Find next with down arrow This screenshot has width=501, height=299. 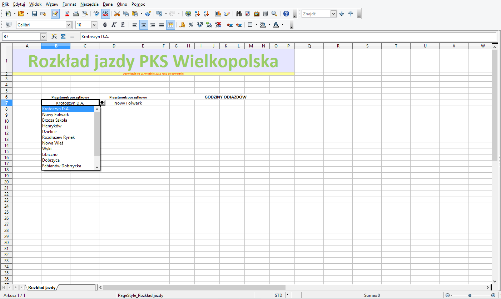point(342,14)
